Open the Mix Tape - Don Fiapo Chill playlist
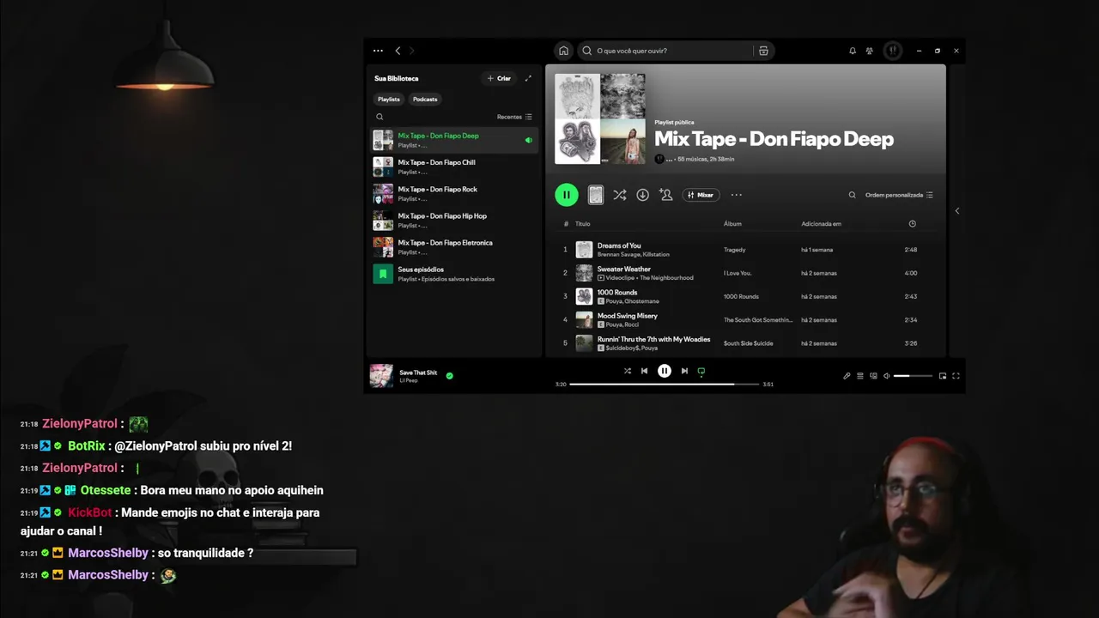Image resolution: width=1099 pixels, height=618 pixels. pos(453,167)
